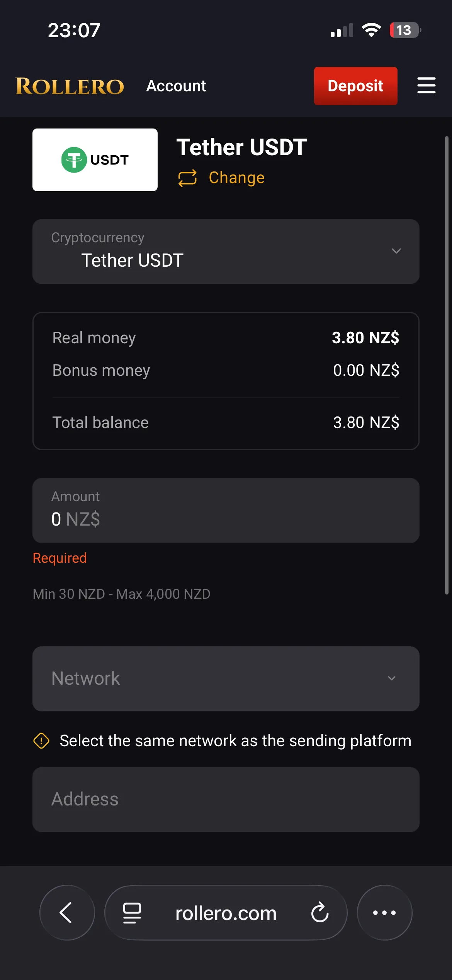Screen dimensions: 452x980
Task: Tap the Cryptocurrency dropdown chevron
Action: click(396, 251)
